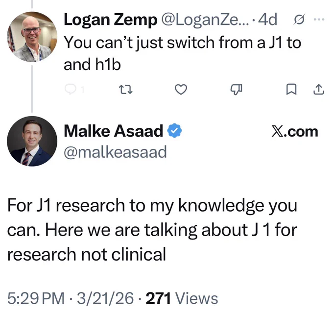Click the X.com label

coord(295,132)
